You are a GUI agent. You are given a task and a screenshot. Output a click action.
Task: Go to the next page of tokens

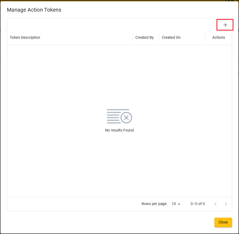coord(226,204)
